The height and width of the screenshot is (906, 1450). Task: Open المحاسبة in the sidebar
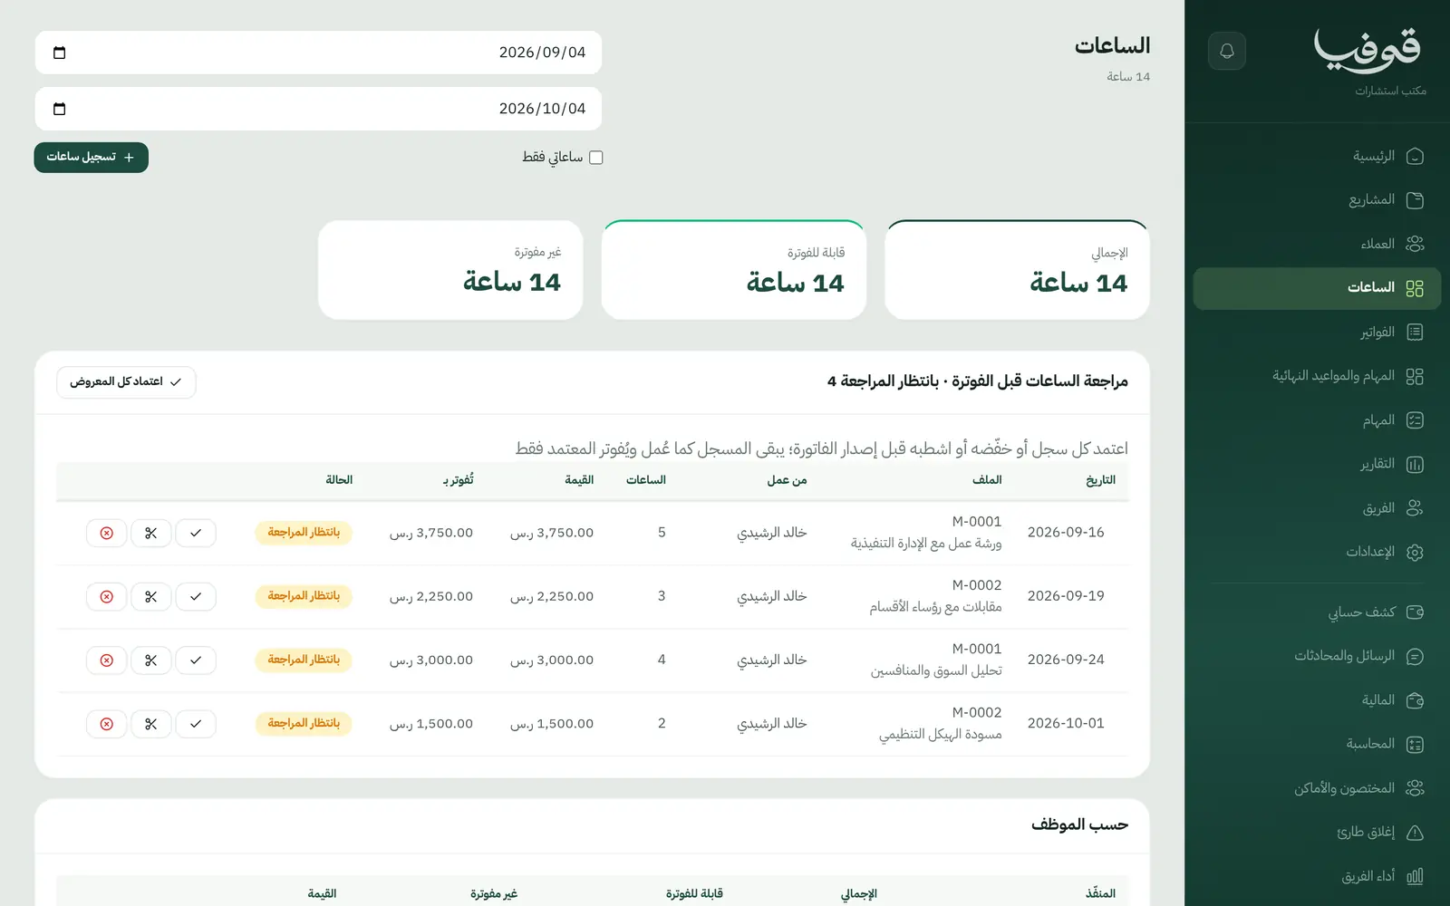[x=1317, y=744]
